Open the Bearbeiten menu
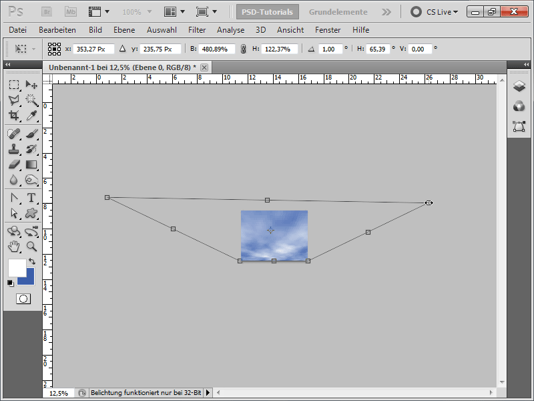This screenshot has height=401, width=534. tap(57, 30)
